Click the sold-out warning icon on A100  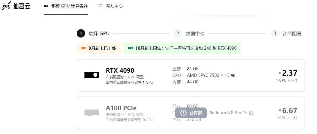[x=183, y=113]
